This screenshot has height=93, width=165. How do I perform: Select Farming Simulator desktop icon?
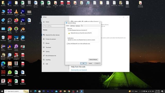(x=16, y=56)
